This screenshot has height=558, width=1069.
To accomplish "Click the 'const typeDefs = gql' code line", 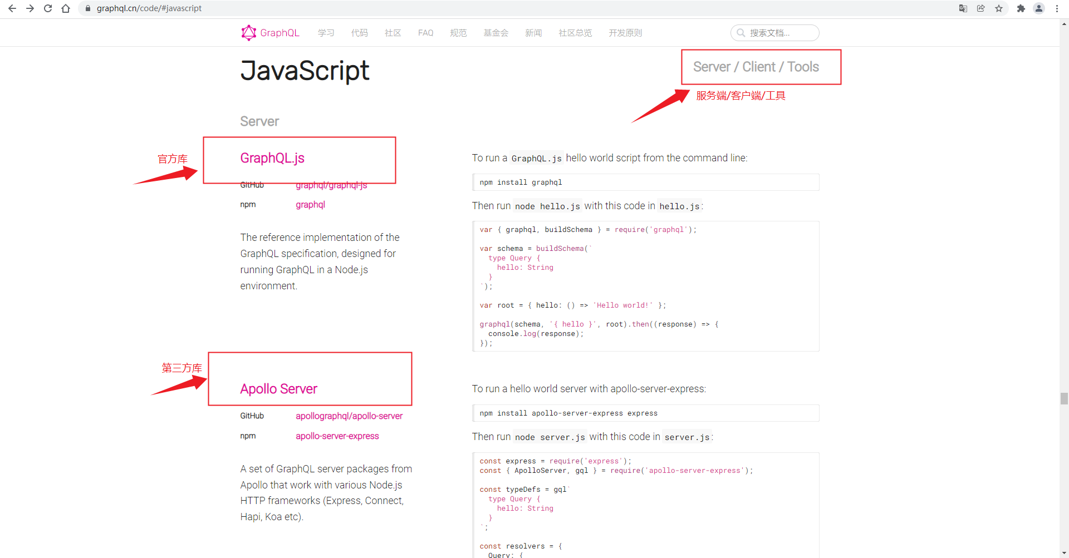I will [x=524, y=490].
